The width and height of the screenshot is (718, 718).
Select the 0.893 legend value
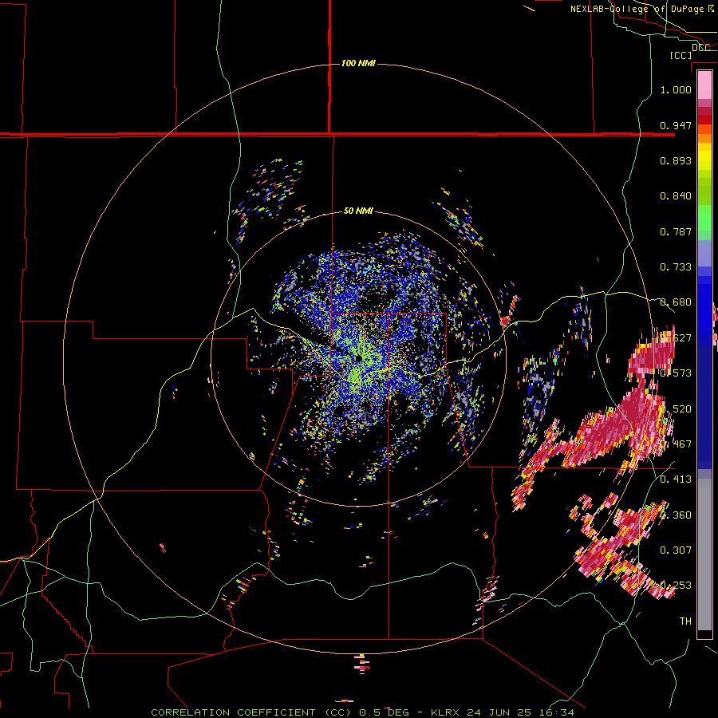pos(676,160)
